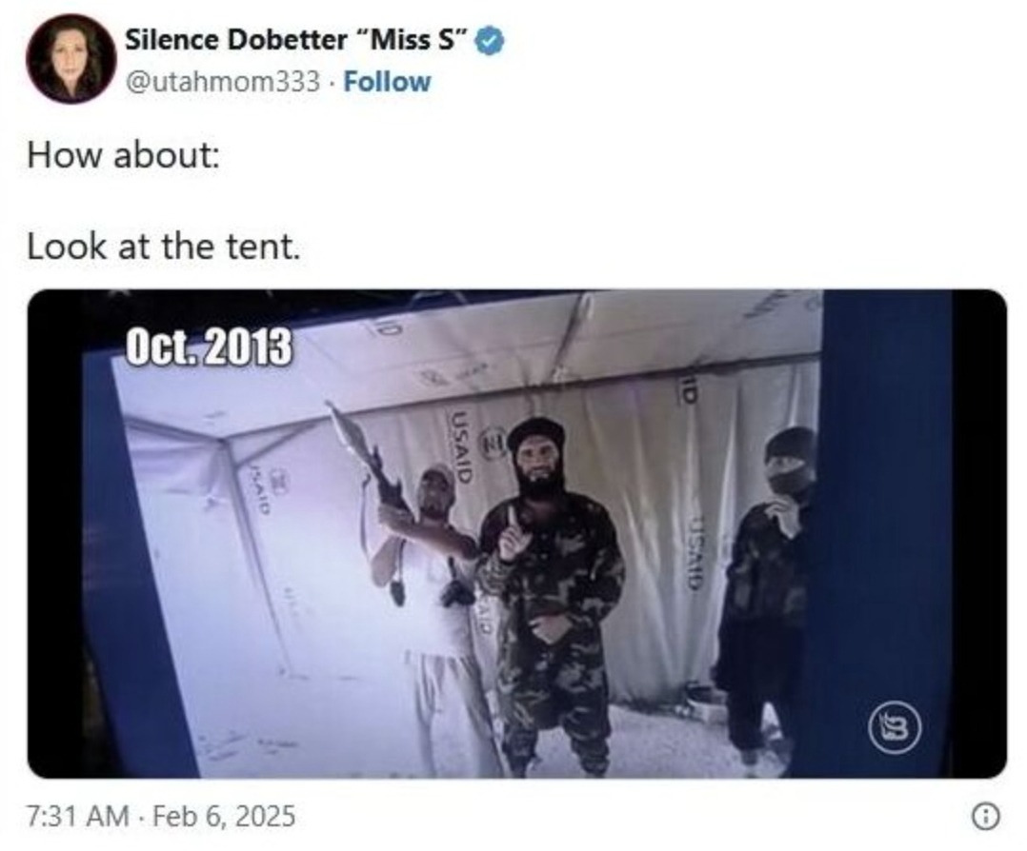Click the man in camouflage clothing
The width and height of the screenshot is (1027, 851).
click(x=549, y=596)
